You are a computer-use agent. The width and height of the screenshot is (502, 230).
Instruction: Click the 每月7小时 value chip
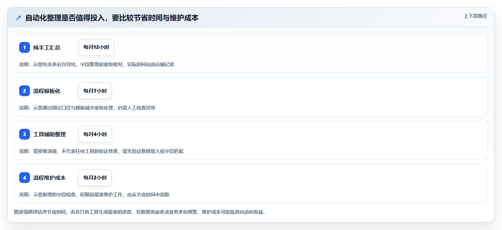[95, 91]
